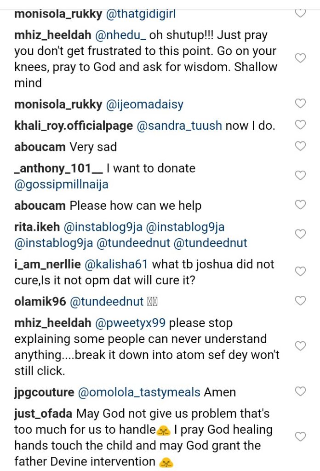Like khali_roy.officialpage's "now I do" comment
320x471 pixels.
tap(300, 125)
